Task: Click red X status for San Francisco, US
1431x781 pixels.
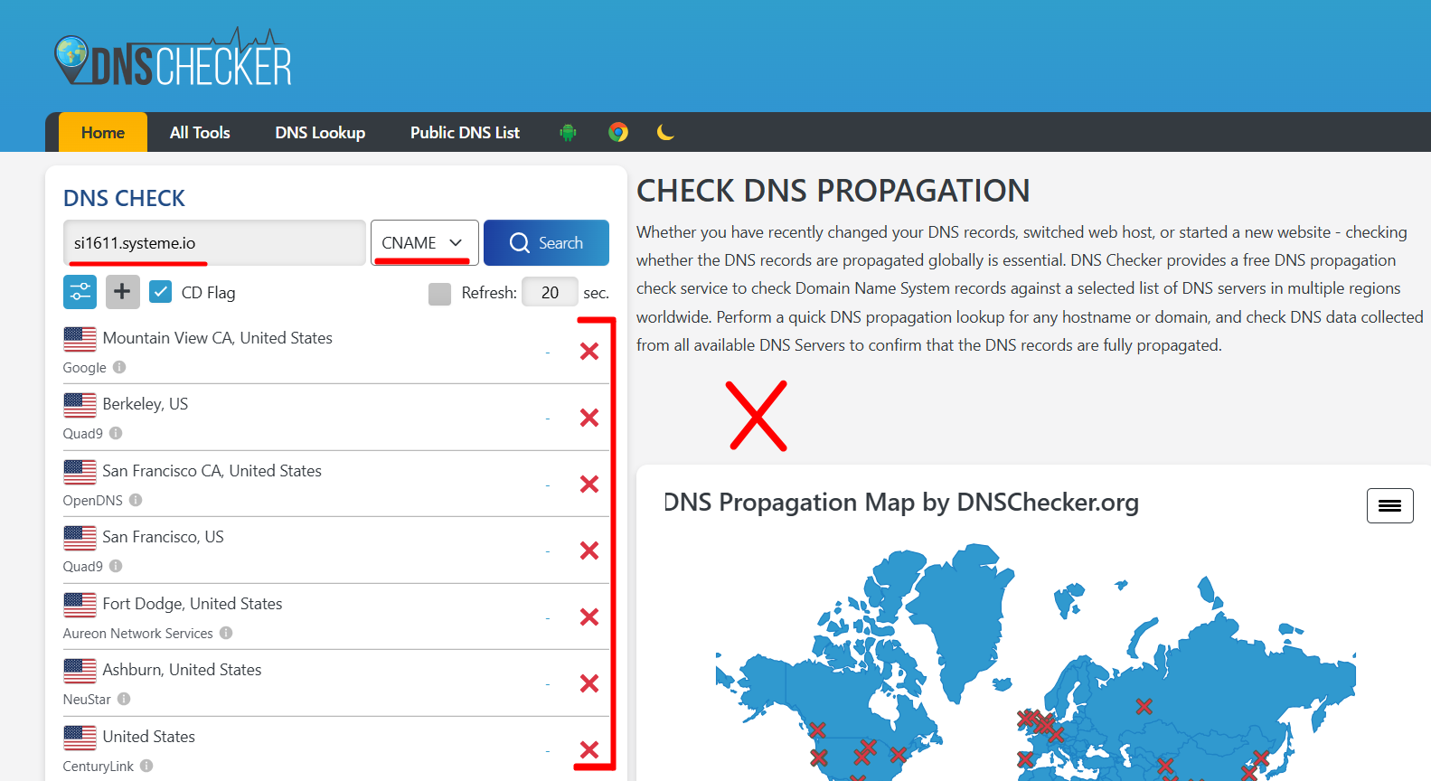Action: tap(589, 550)
